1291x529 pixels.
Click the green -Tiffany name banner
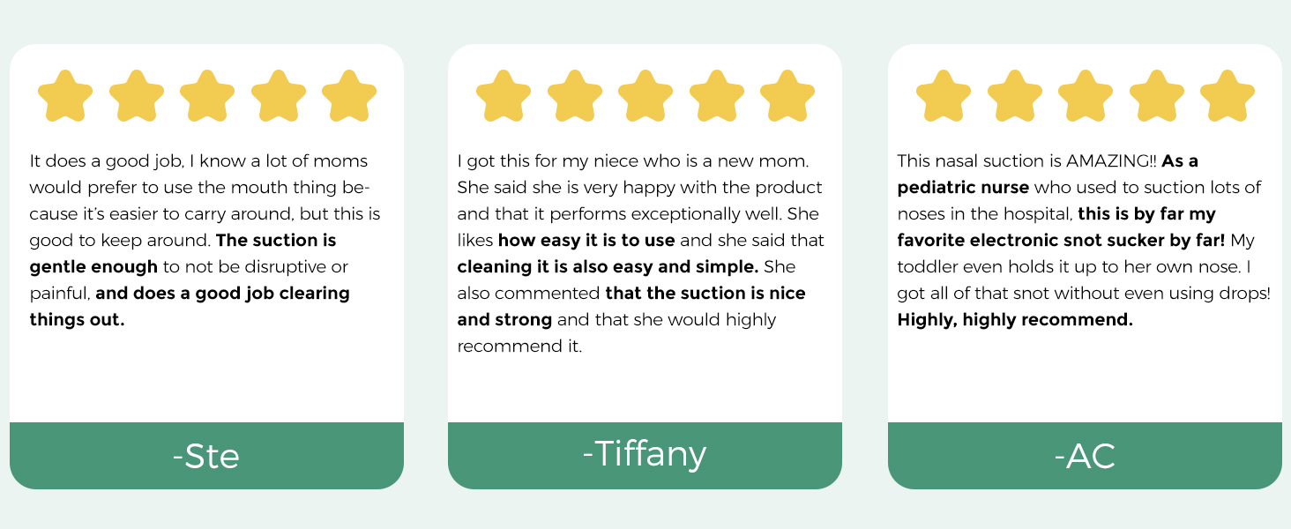pos(645,456)
